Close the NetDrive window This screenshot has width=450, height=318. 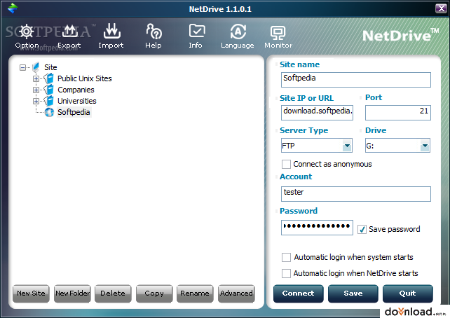[441, 8]
